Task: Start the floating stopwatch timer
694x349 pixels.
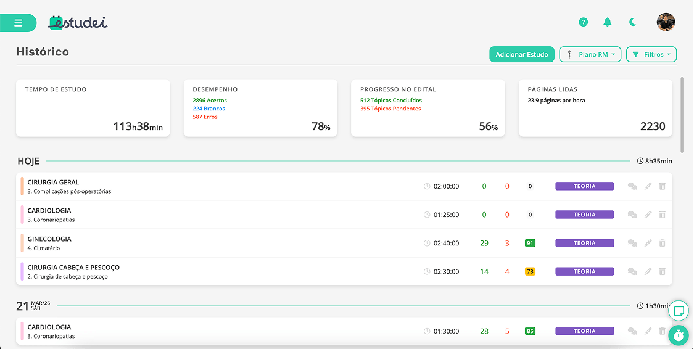Action: [x=679, y=335]
